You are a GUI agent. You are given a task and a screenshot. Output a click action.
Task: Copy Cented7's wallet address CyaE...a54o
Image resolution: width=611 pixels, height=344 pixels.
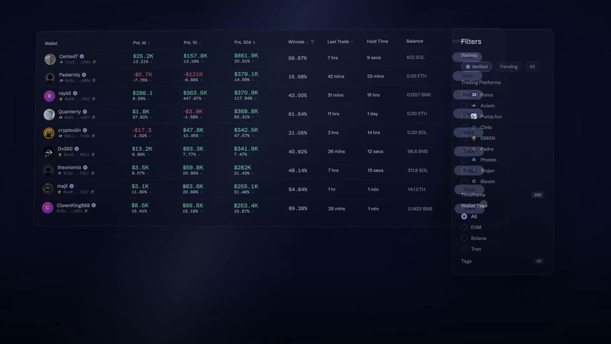coord(94,62)
